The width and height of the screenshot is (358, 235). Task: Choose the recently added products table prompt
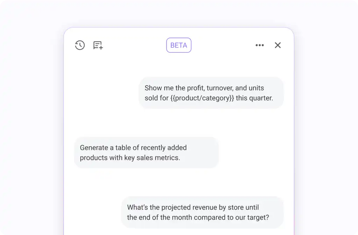point(146,153)
